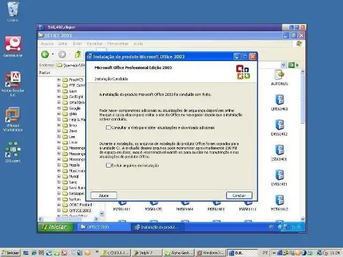Image resolution: width=343 pixels, height=257 pixels.
Task: Expand hidden host tray icons arrow
Action: click(x=274, y=253)
